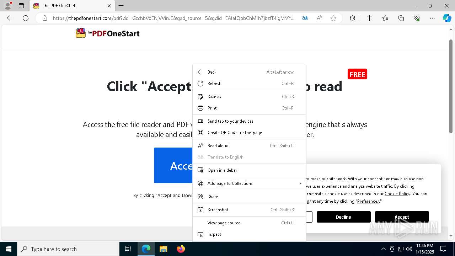Open the Collections toolbar icon
Image resolution: width=455 pixels, height=256 pixels.
pos(401,18)
